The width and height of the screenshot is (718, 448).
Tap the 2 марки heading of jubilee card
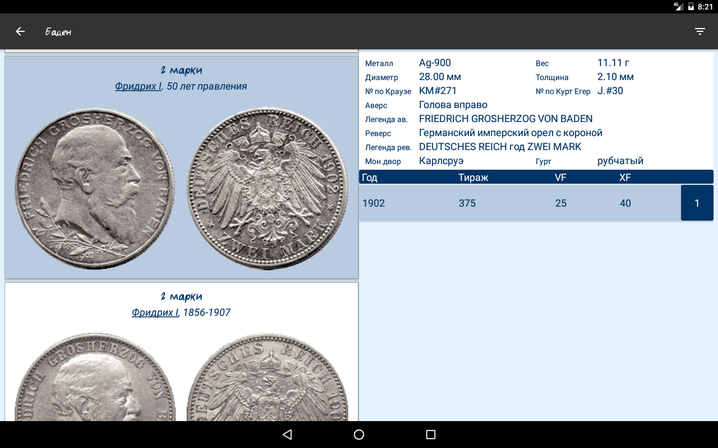coord(181,71)
